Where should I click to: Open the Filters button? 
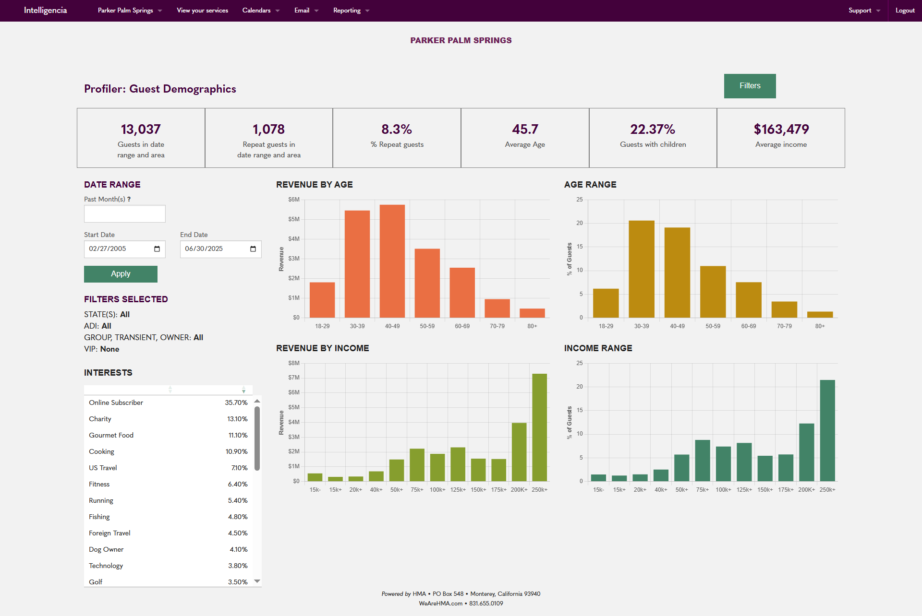click(x=750, y=86)
